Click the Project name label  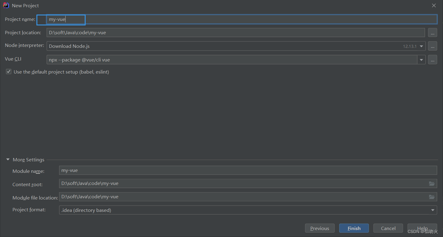click(x=20, y=19)
